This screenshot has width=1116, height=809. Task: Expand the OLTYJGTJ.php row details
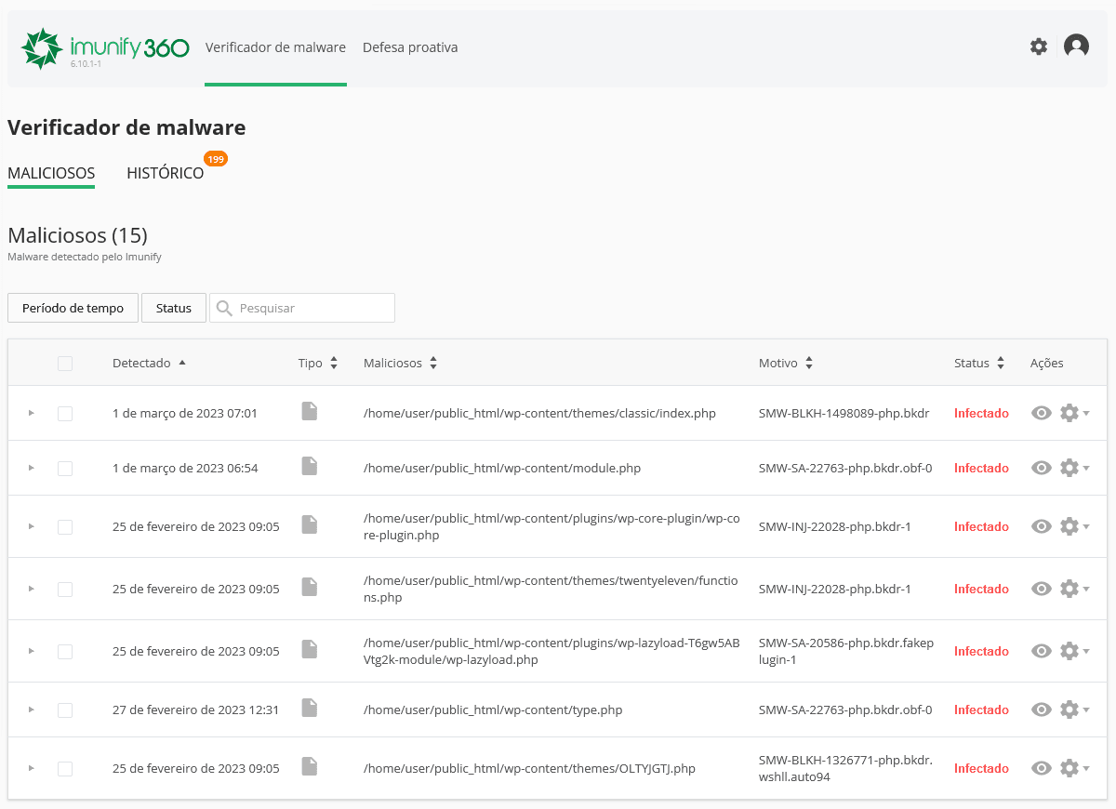31,768
